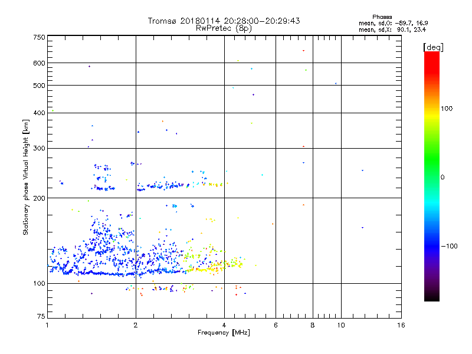Click the green region of color bar near 0

tap(432, 164)
